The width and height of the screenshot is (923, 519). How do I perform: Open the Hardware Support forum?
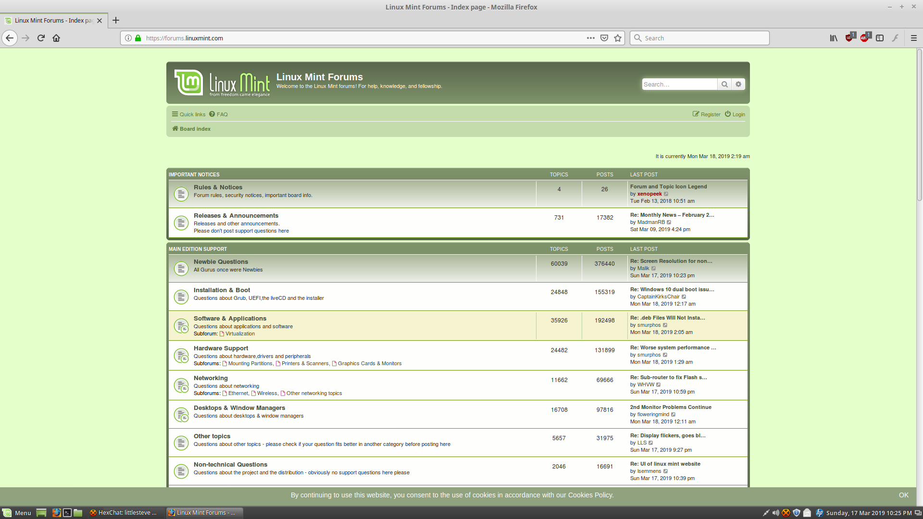pos(221,348)
